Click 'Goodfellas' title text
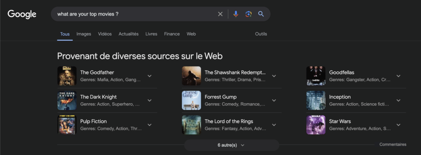The height and width of the screenshot is (155, 421). click(342, 72)
